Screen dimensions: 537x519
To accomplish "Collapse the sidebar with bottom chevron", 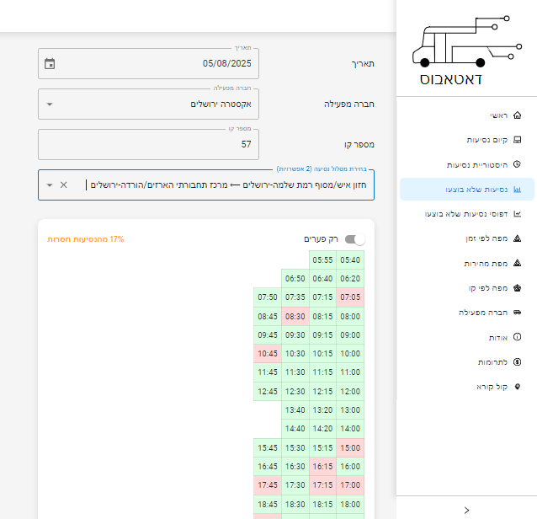I will 466,510.
